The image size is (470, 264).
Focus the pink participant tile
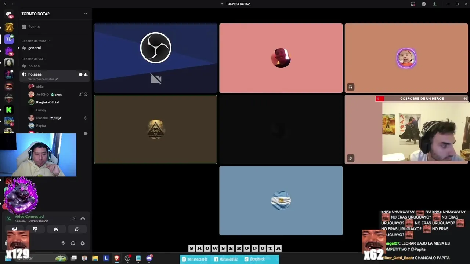281,58
